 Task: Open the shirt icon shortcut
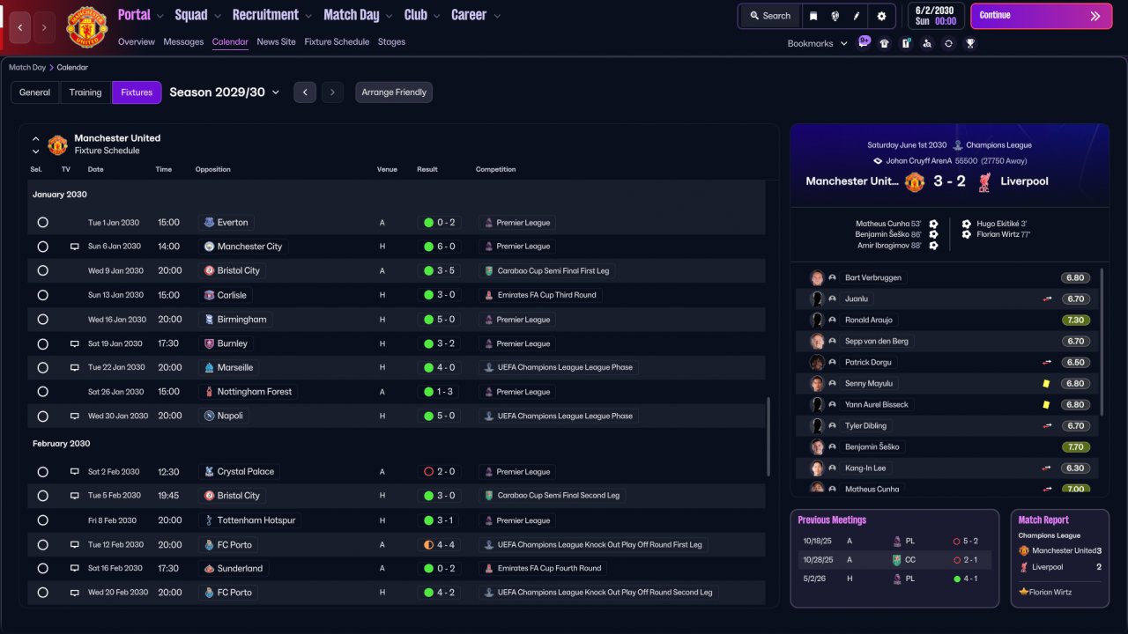click(x=885, y=43)
